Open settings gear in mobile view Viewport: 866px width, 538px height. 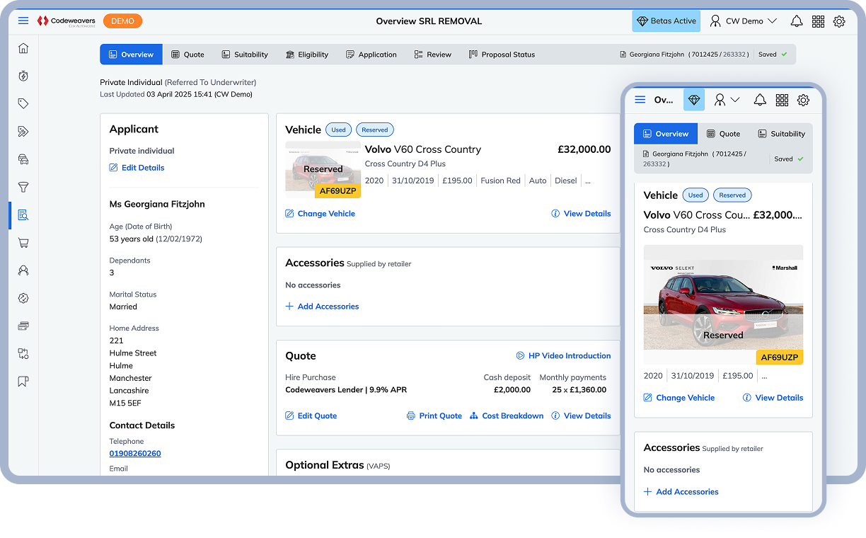click(x=803, y=100)
